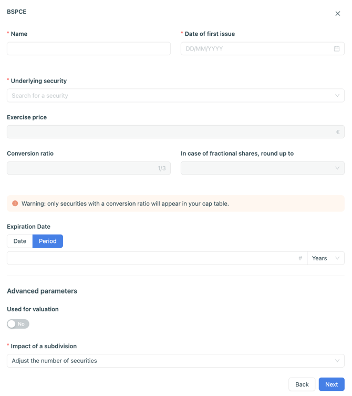Click the hash symbol in the period field
352x396 pixels.
click(x=301, y=258)
